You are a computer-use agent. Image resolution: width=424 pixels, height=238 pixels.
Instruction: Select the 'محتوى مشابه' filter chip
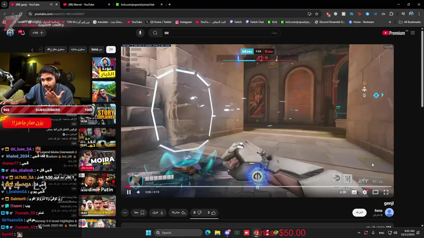(78, 49)
